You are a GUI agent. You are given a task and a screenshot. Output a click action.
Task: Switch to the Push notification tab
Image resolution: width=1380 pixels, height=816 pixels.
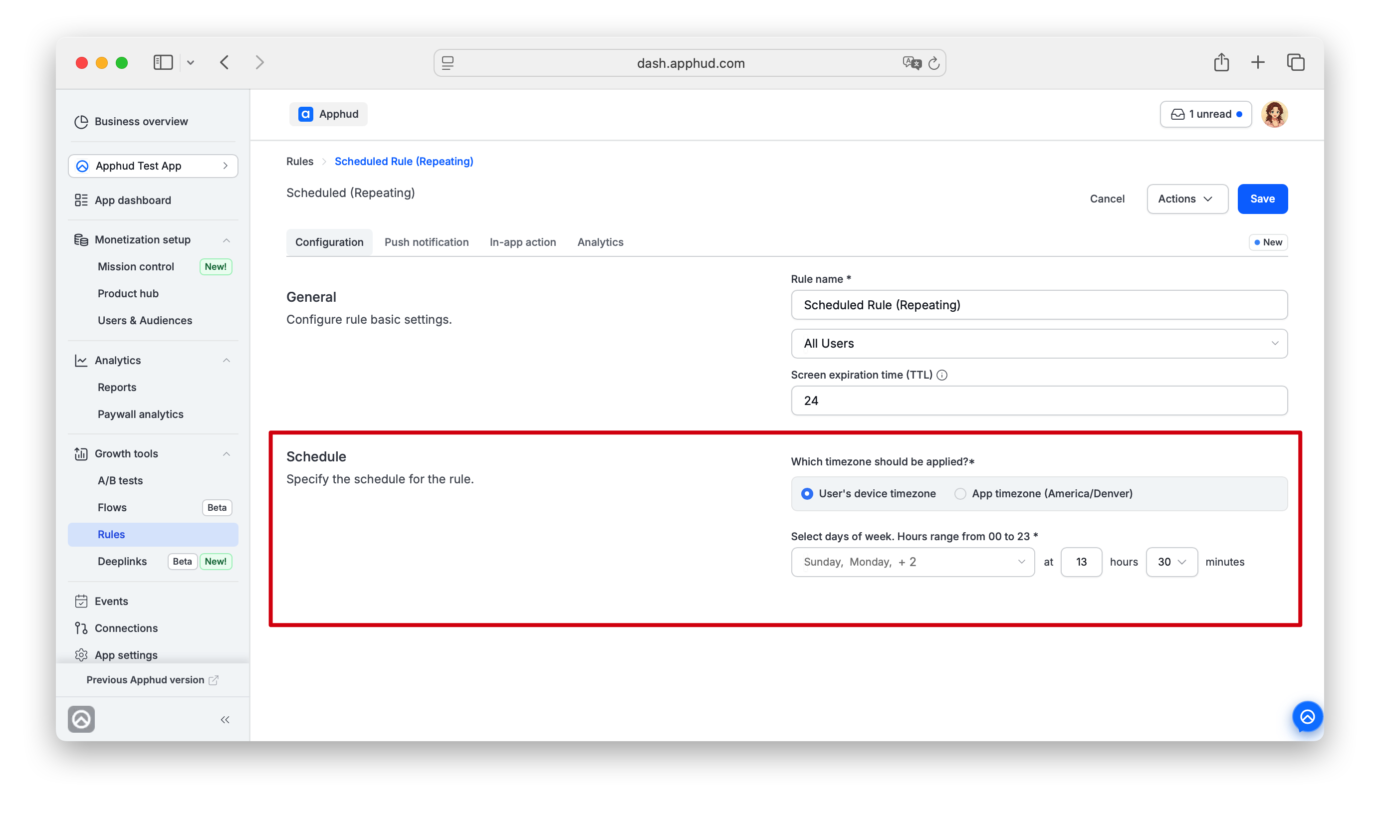426,242
